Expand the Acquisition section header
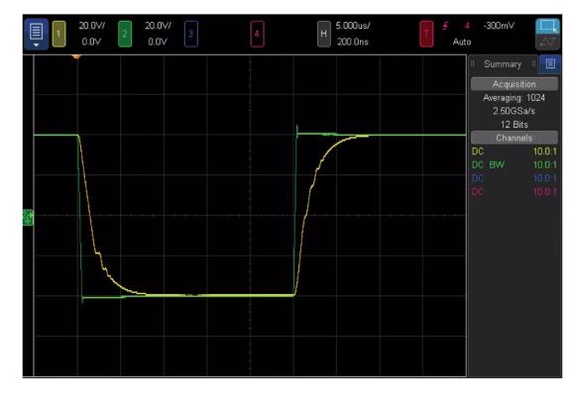 click(x=515, y=84)
